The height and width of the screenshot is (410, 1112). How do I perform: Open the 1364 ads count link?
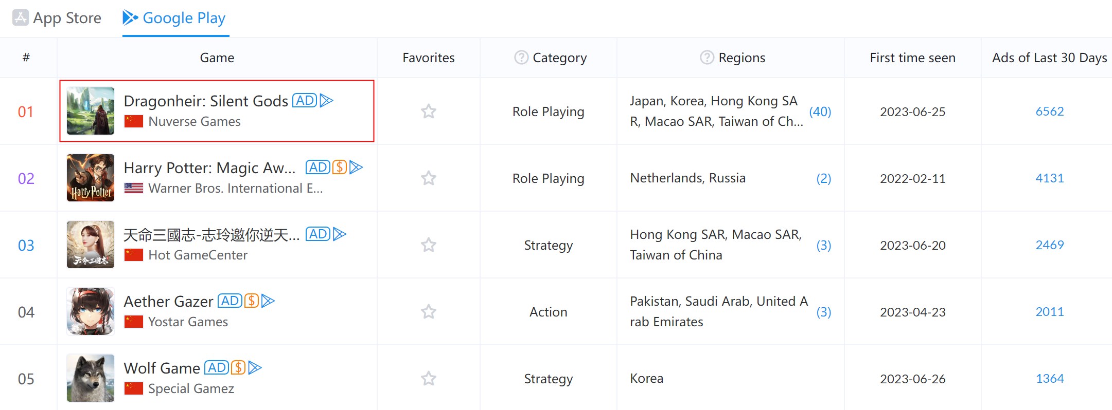click(1050, 379)
